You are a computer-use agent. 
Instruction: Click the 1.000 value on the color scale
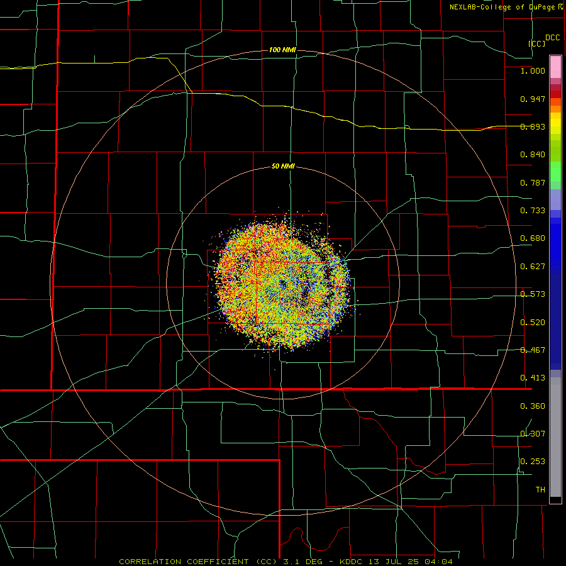click(x=533, y=70)
